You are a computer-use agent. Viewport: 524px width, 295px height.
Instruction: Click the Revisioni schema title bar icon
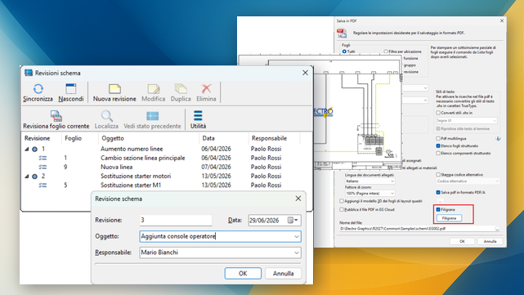29,73
